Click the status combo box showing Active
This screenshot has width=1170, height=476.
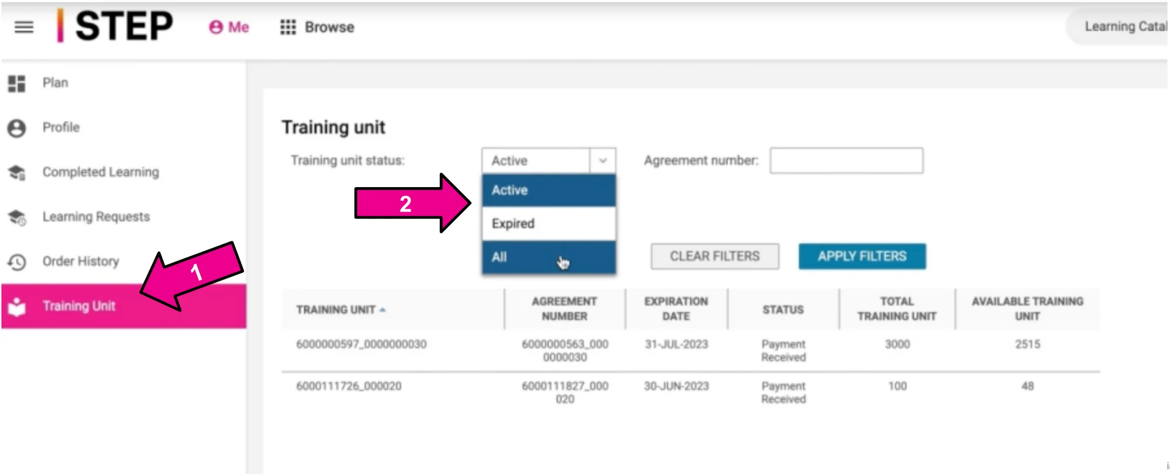[x=549, y=161]
